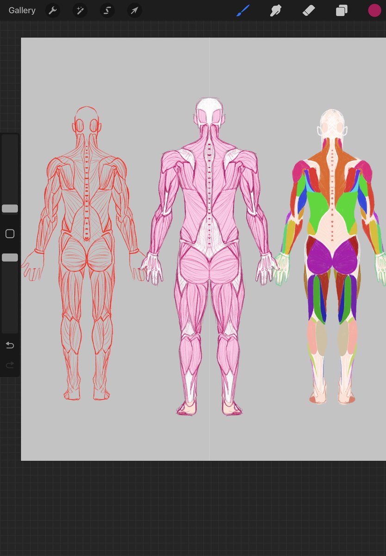Open the Actions wrench menu
This screenshot has width=386, height=556.
(53, 10)
